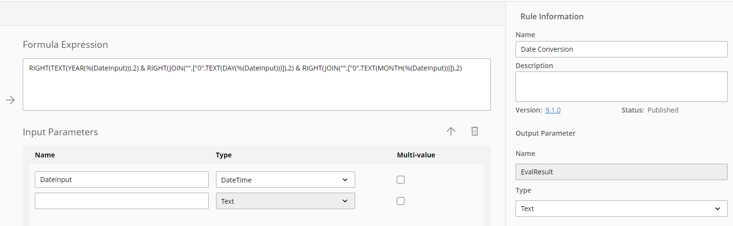Click the Description text box
The image size is (733, 226).
click(621, 87)
